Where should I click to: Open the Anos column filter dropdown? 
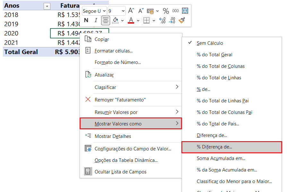tap(47, 6)
